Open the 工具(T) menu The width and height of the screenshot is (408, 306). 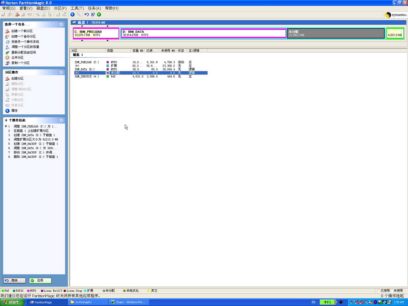point(77,8)
